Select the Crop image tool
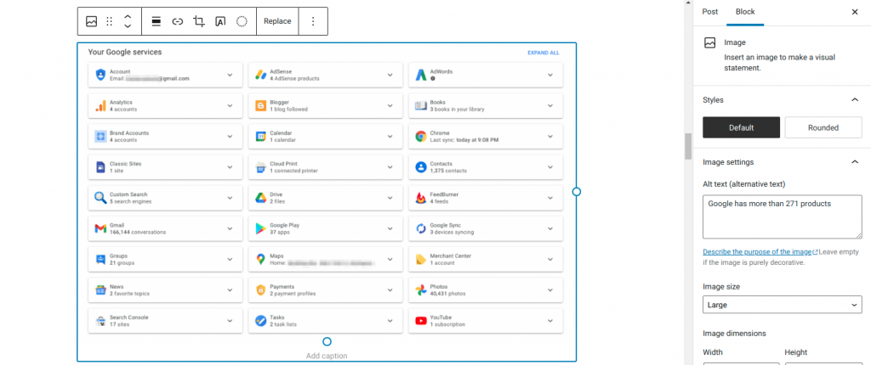Image resolution: width=871 pixels, height=365 pixels. (199, 21)
